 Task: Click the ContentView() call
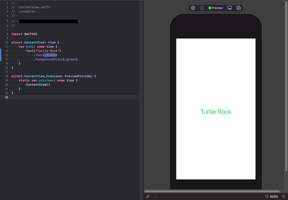click(x=38, y=84)
